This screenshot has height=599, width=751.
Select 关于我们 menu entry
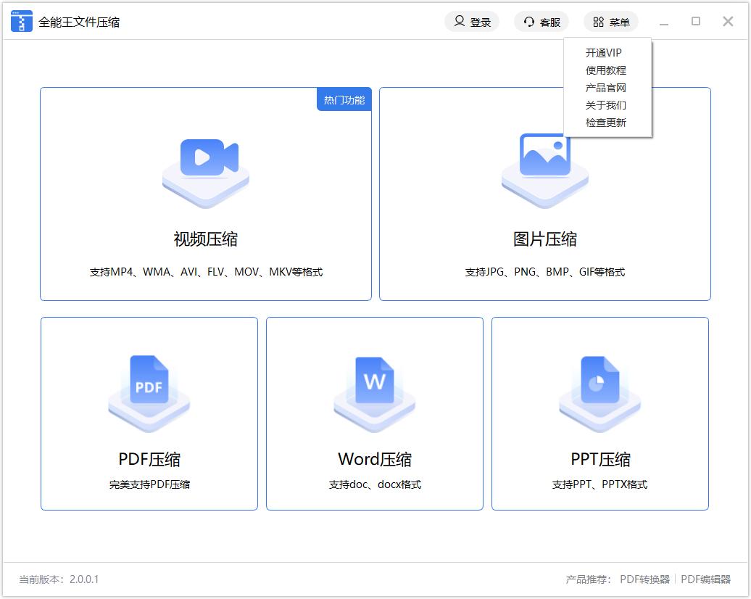[x=605, y=105]
